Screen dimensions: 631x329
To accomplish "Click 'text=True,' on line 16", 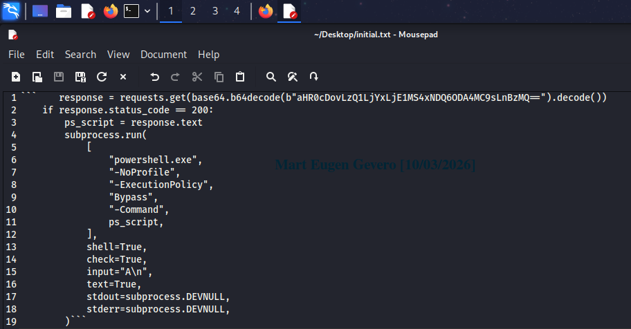I will coord(114,284).
